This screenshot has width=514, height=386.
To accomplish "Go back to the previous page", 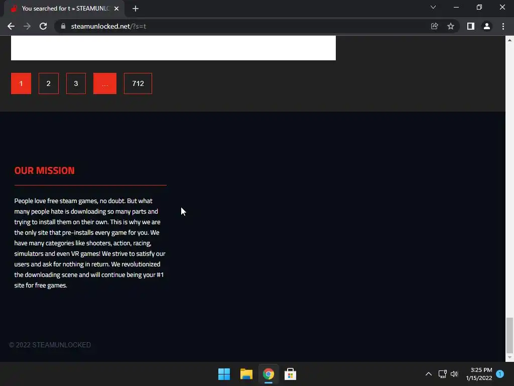I will click(11, 26).
